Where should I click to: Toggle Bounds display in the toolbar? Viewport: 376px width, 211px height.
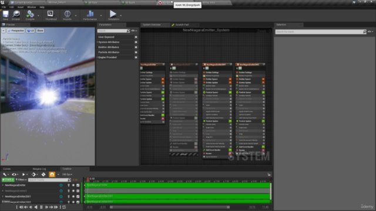point(68,15)
